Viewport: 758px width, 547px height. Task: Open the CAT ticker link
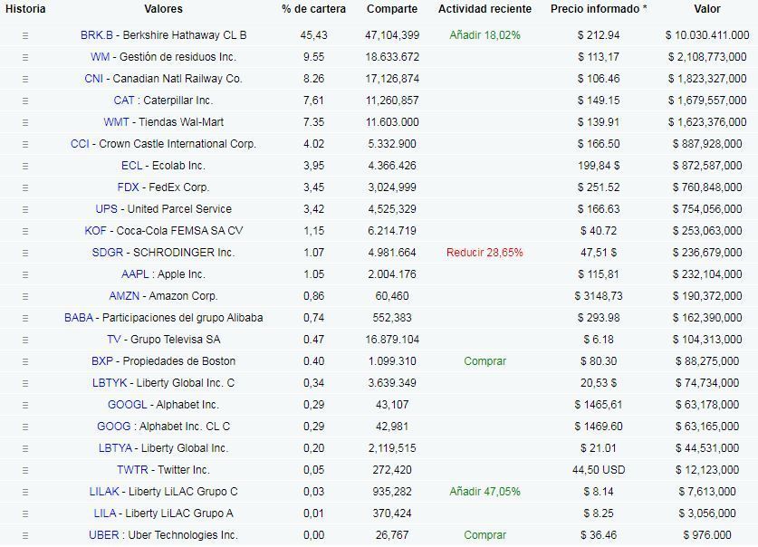pos(124,101)
